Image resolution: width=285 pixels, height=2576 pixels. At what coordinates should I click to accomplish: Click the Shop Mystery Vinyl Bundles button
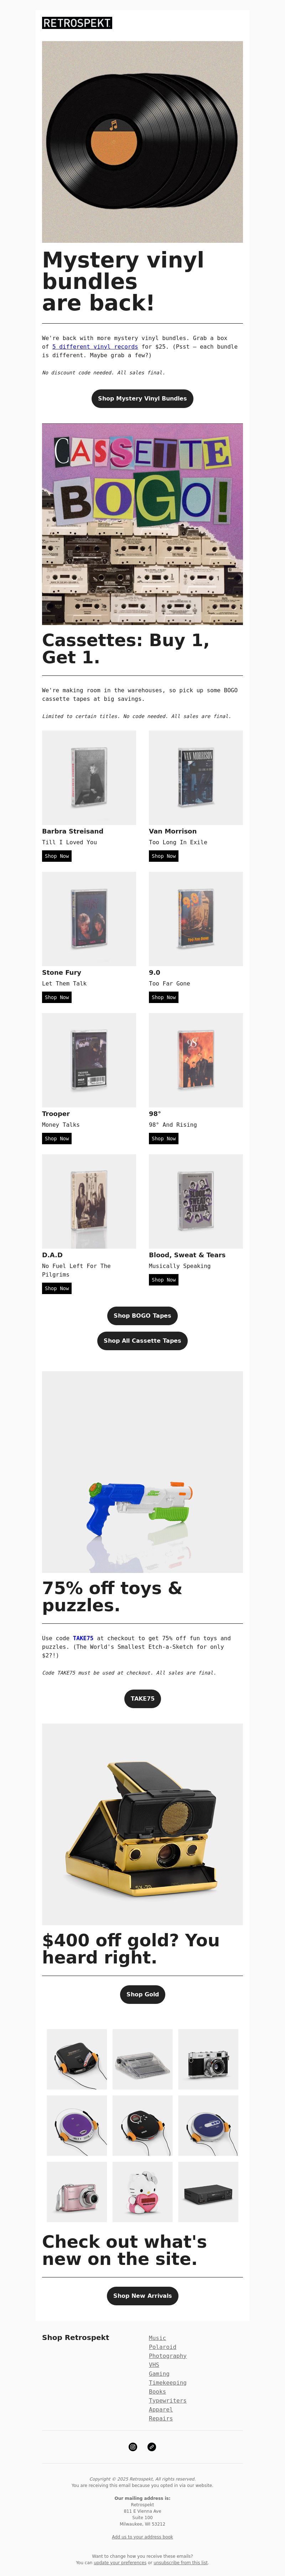[x=142, y=398]
